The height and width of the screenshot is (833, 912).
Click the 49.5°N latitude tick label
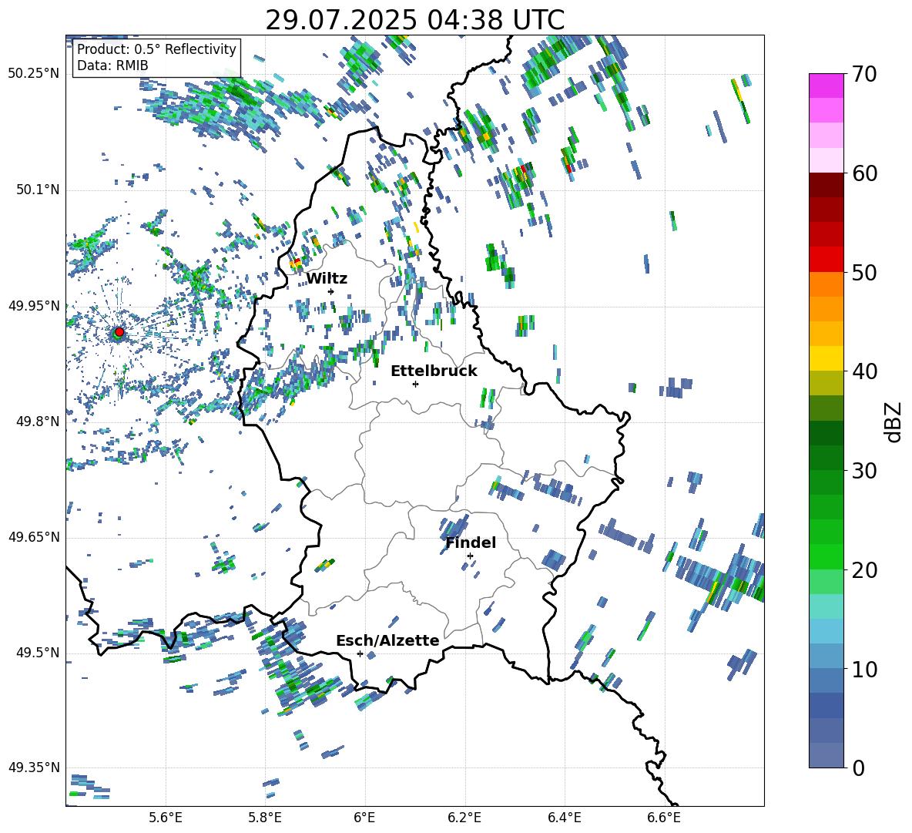[x=38, y=653]
